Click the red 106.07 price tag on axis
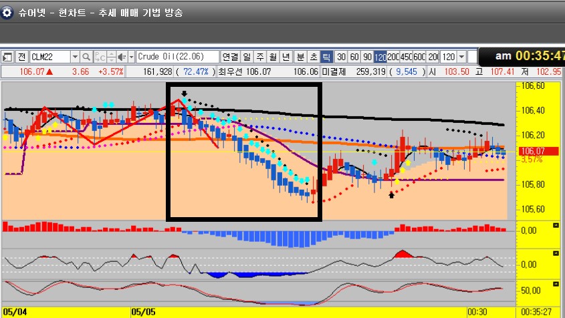Image resolution: width=565 pixels, height=318 pixels. (x=538, y=151)
